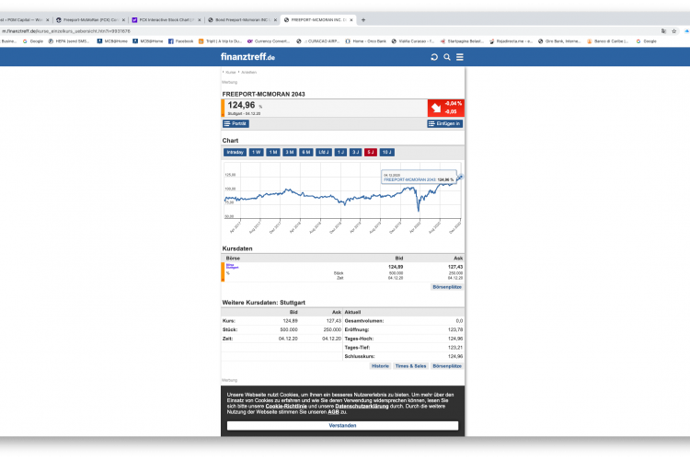
Task: Open the search magnifier in the blue header
Action: click(x=446, y=57)
